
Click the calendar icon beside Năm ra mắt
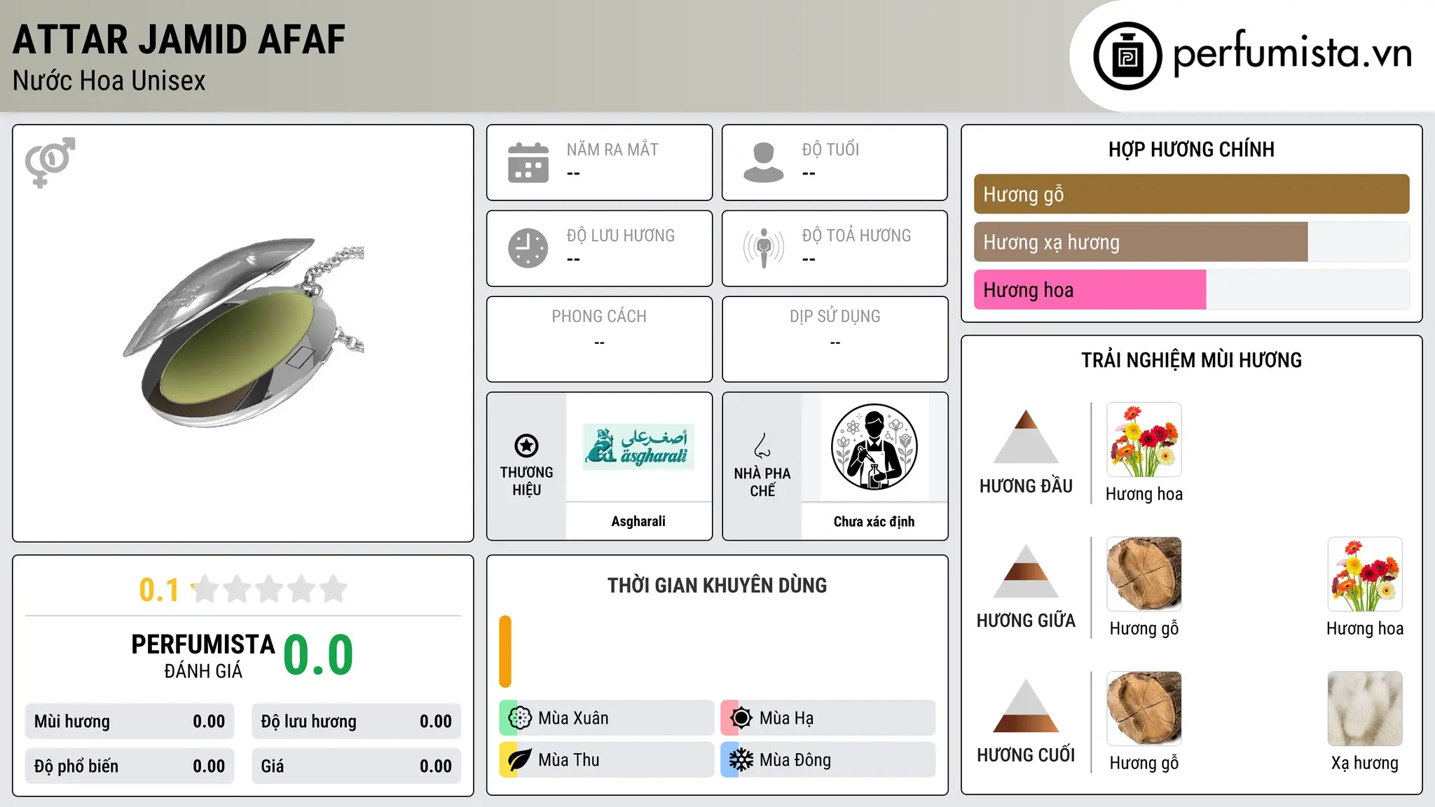(x=528, y=163)
